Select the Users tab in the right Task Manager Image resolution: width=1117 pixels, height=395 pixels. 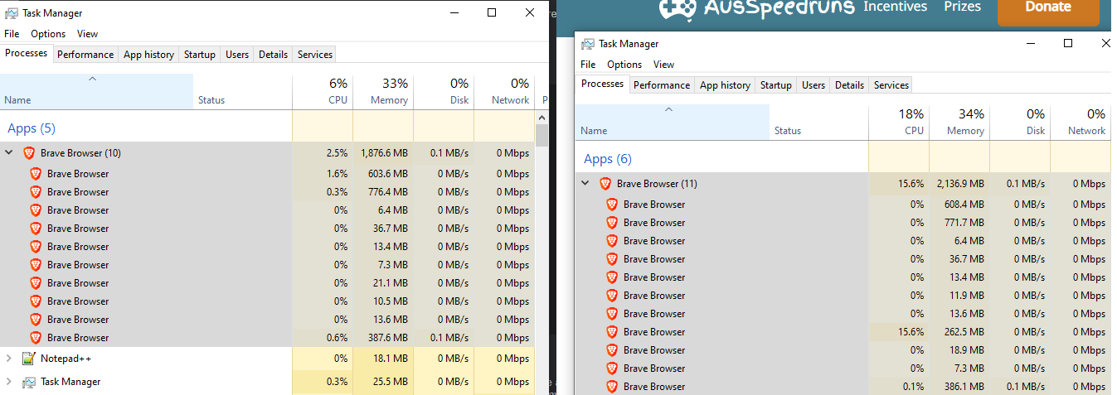[x=813, y=85]
